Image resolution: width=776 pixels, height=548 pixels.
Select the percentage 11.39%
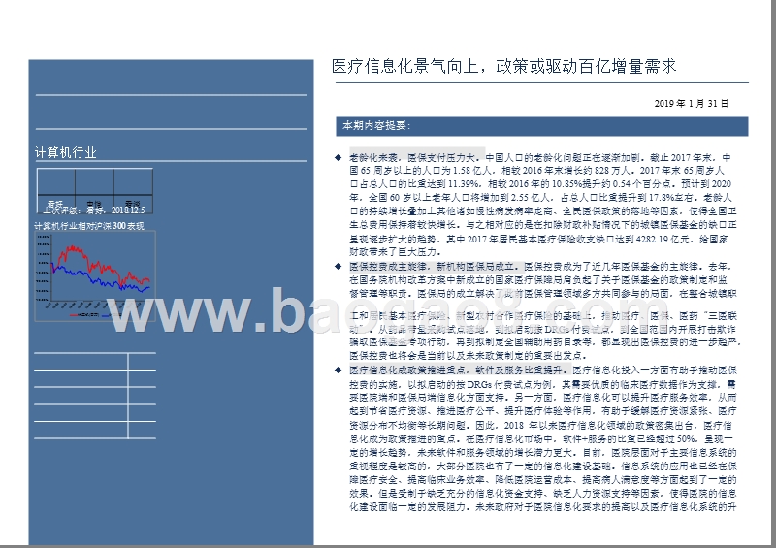pyautogui.click(x=464, y=184)
